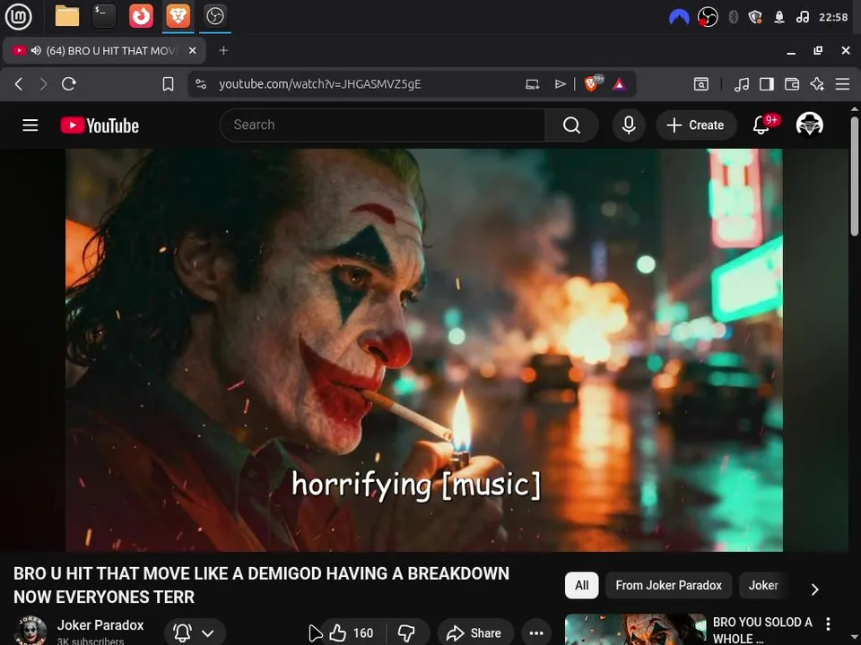Mute the tab using its speaker icon
The height and width of the screenshot is (645, 861).
pyautogui.click(x=36, y=50)
